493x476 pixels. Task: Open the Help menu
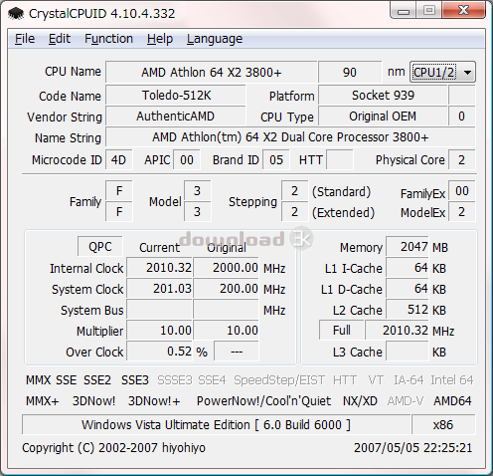pos(160,39)
